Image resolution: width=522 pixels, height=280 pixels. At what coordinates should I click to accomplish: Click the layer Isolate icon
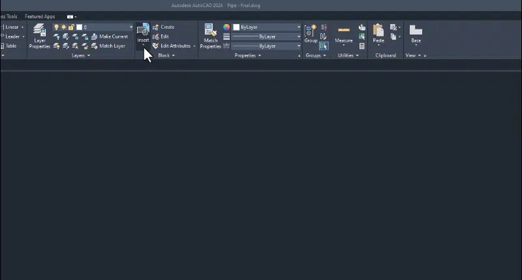(x=66, y=36)
